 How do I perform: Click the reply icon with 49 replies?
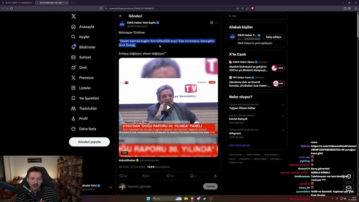[121, 176]
